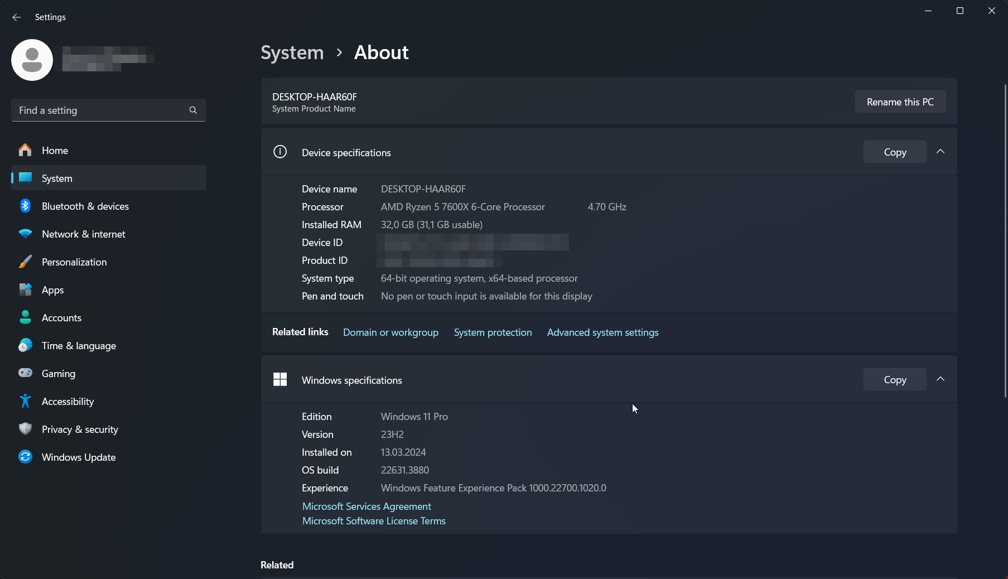This screenshot has width=1008, height=579.
Task: Click the Accounts person icon
Action: [x=25, y=317]
